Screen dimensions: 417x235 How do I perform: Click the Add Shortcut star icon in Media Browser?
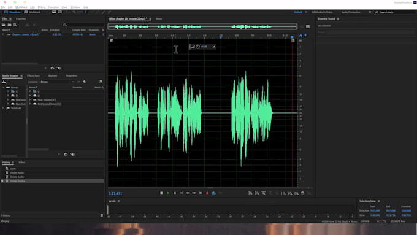[x=84, y=82]
